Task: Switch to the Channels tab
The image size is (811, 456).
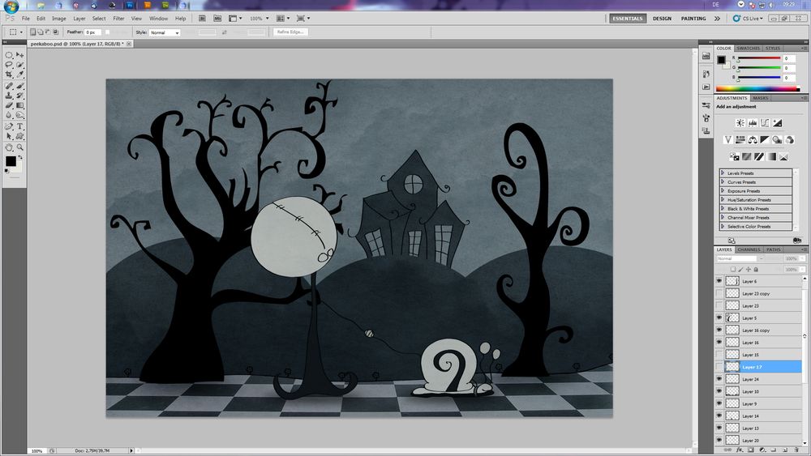Action: tap(749, 249)
